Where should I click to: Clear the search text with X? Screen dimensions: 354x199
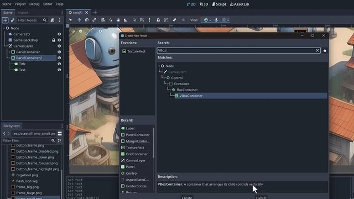tap(317, 50)
